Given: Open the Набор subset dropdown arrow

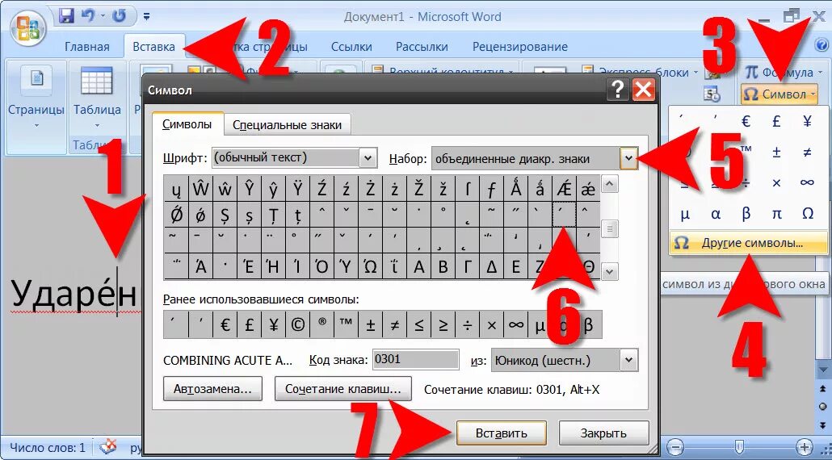Looking at the screenshot, I should (628, 158).
